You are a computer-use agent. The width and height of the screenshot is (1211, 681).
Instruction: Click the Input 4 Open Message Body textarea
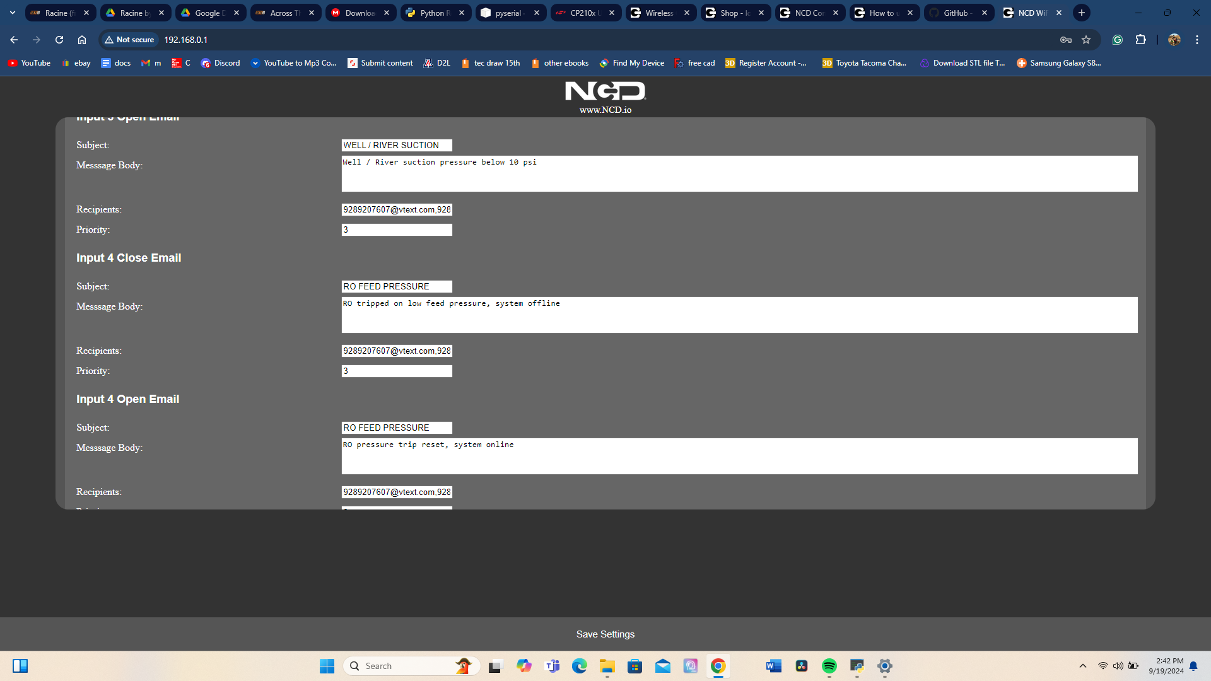[739, 456]
